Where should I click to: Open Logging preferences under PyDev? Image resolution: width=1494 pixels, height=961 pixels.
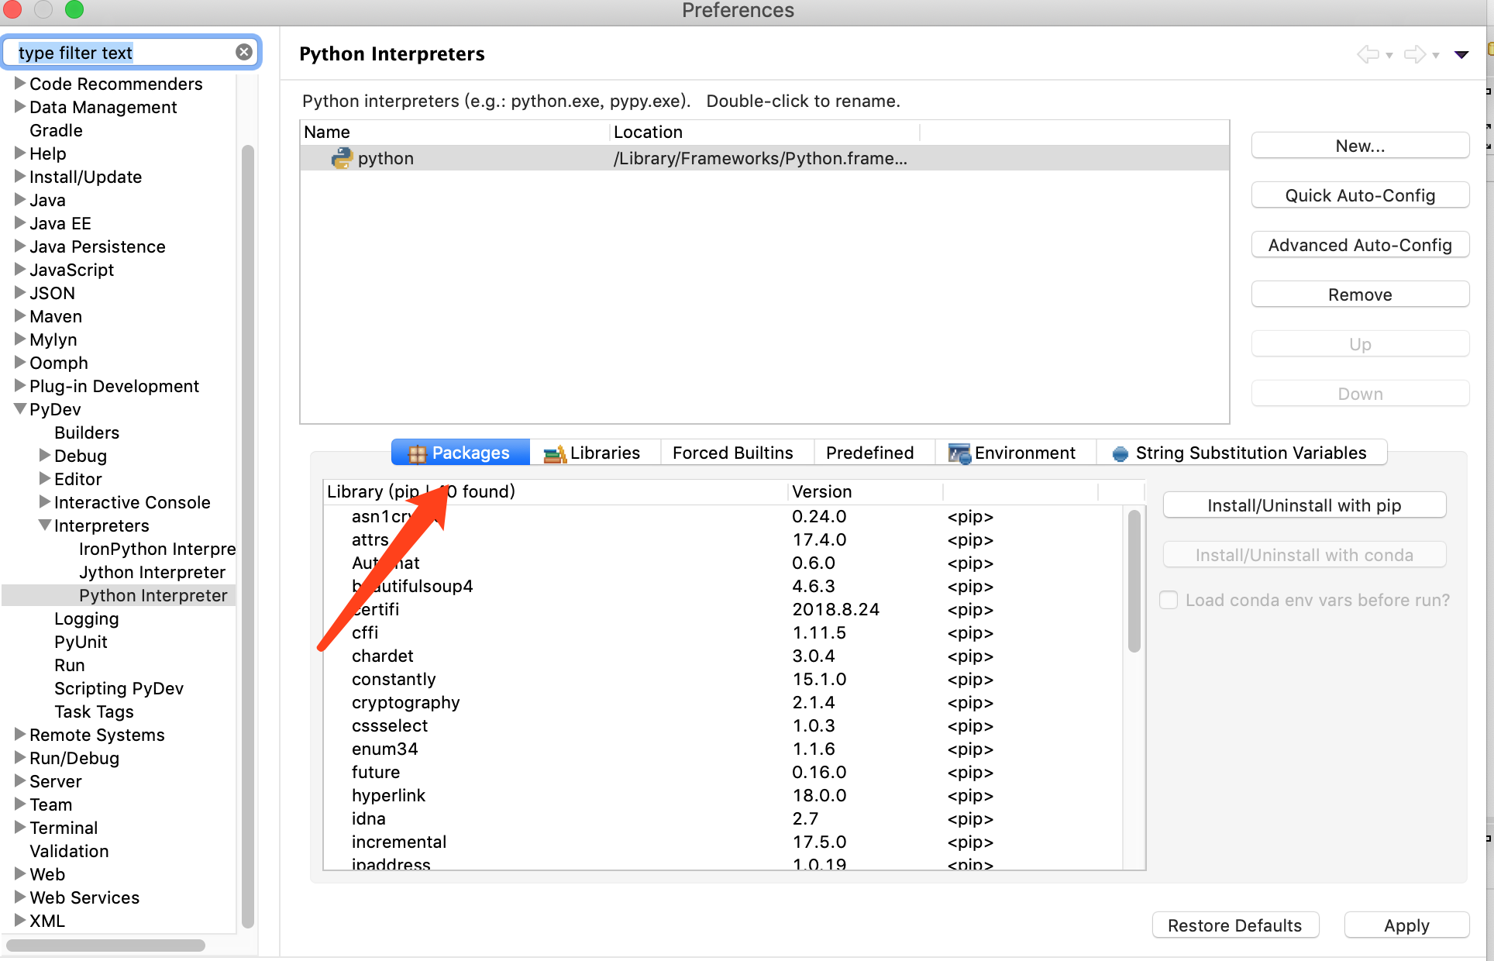87,618
